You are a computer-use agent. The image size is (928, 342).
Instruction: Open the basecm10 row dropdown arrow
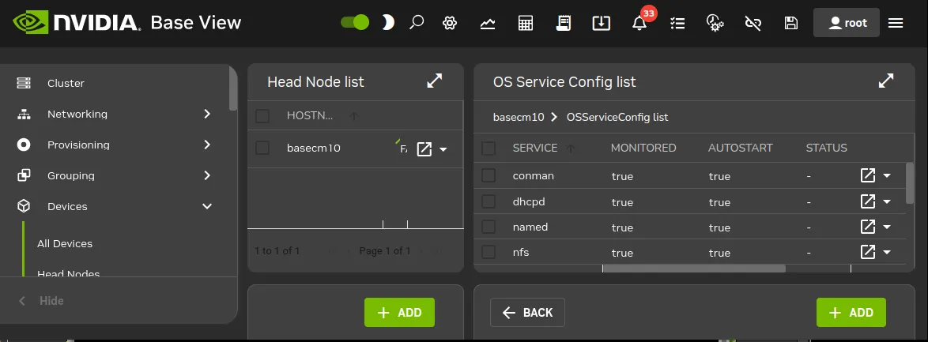click(x=443, y=149)
